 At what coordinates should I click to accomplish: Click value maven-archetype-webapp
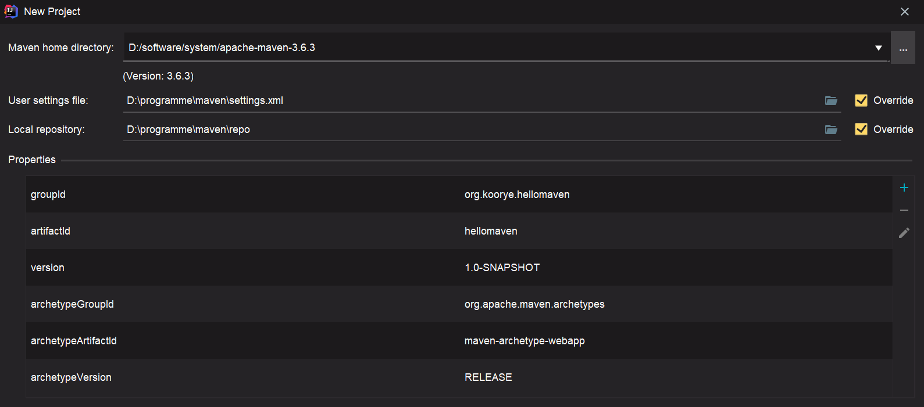click(x=525, y=341)
